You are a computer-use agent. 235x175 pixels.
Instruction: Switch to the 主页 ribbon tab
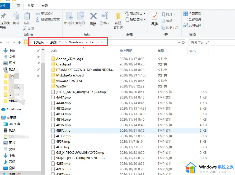pyautogui.click(x=17, y=6)
